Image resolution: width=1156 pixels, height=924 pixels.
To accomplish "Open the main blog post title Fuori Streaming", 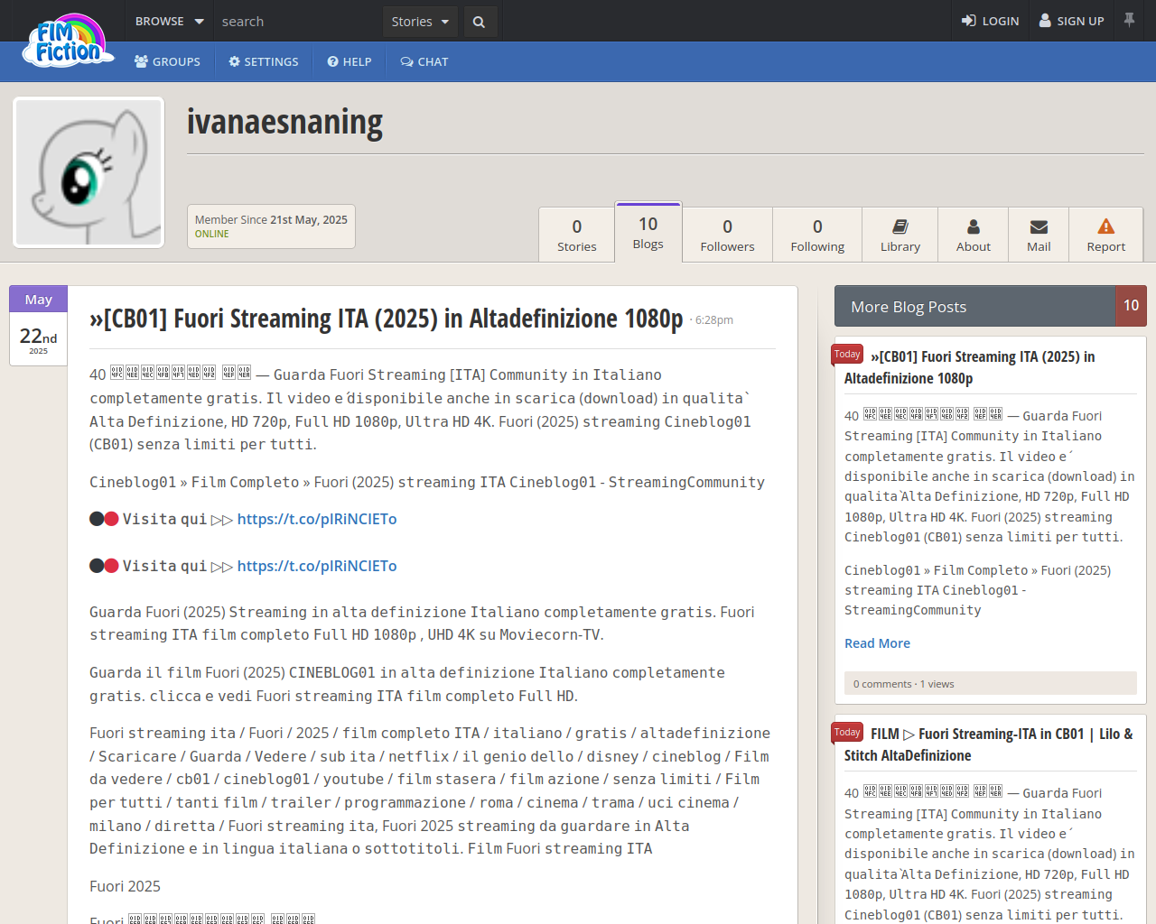I will [x=387, y=319].
